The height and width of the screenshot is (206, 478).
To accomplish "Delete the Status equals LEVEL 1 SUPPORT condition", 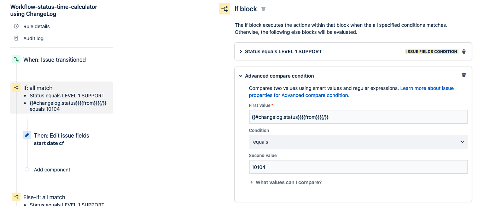I will coord(464,51).
